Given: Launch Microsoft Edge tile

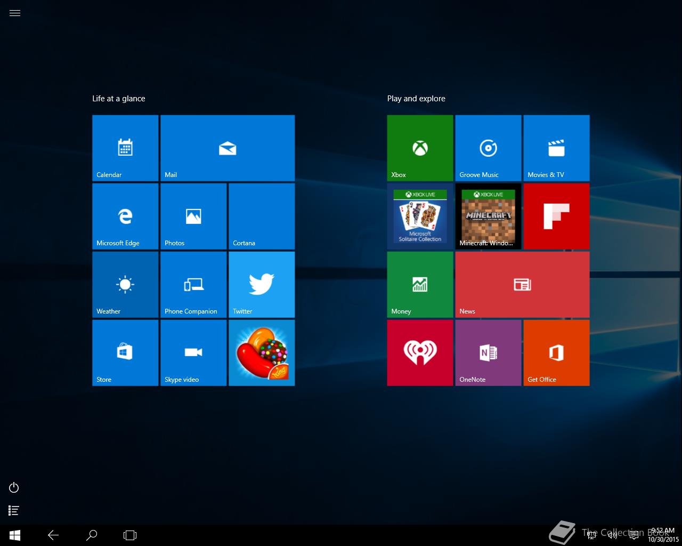Looking at the screenshot, I should point(125,216).
